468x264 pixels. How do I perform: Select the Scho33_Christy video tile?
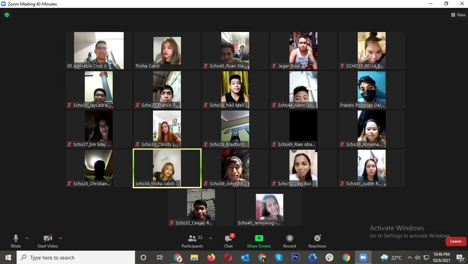tap(167, 129)
